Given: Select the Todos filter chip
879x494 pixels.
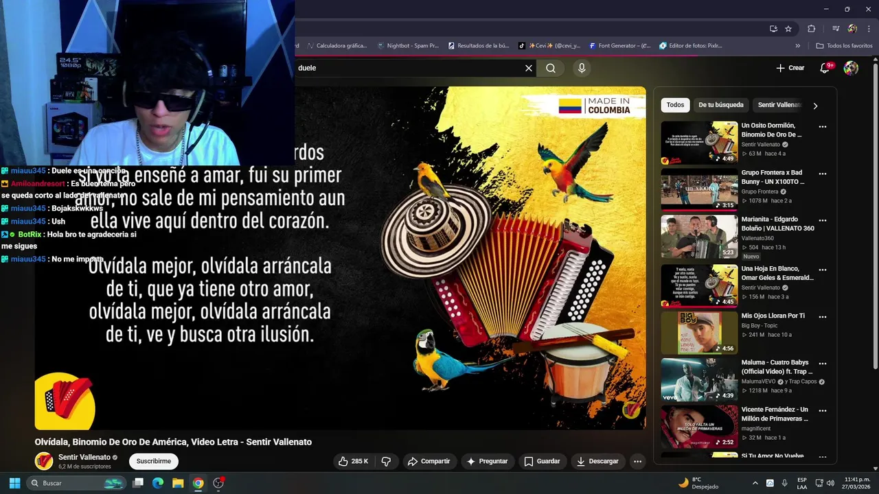Looking at the screenshot, I should 675,105.
